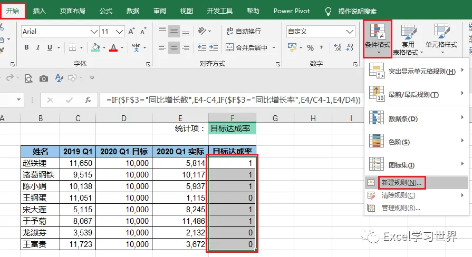Open font color dropdown arrow
472x257 pixels.
coord(122,47)
